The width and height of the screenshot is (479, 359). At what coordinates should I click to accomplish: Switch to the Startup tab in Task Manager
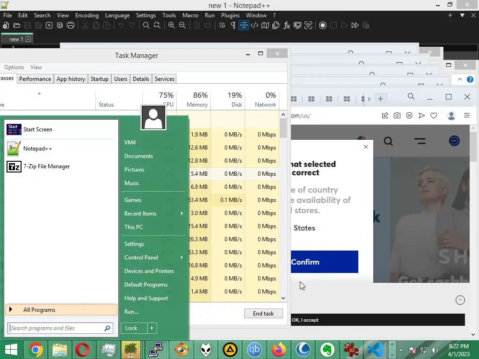tap(100, 79)
